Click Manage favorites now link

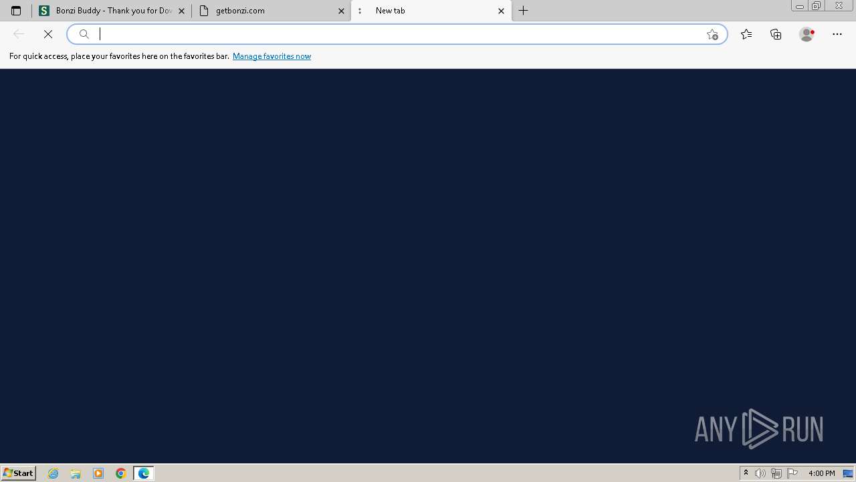point(272,56)
